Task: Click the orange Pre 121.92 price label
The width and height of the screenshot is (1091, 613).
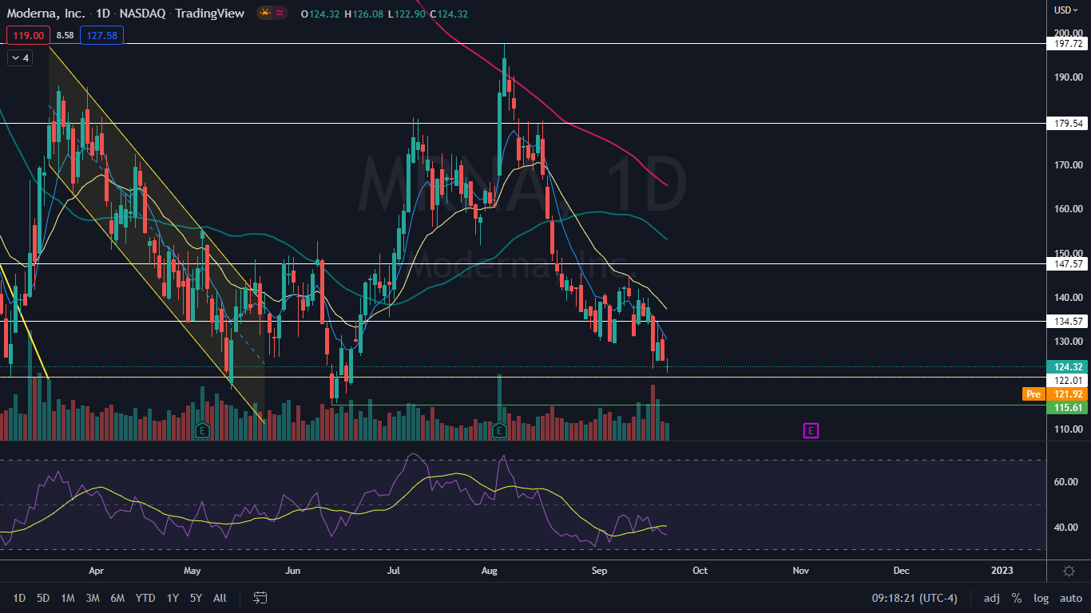Action: (1057, 394)
